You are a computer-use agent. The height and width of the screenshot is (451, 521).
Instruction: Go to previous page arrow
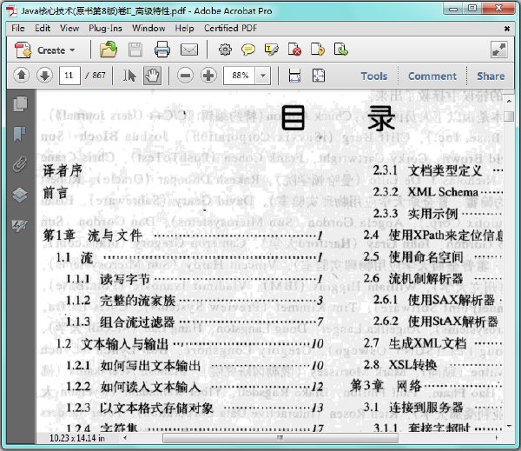point(22,76)
